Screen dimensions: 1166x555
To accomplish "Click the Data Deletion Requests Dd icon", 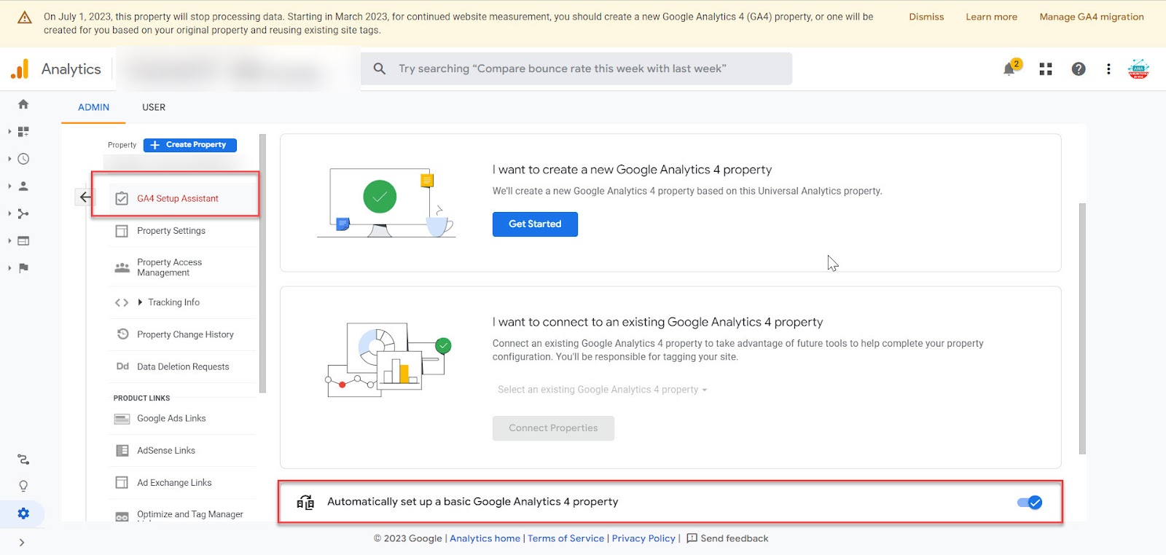I will coord(122,366).
